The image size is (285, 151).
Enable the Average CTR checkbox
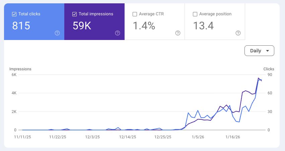135,14
